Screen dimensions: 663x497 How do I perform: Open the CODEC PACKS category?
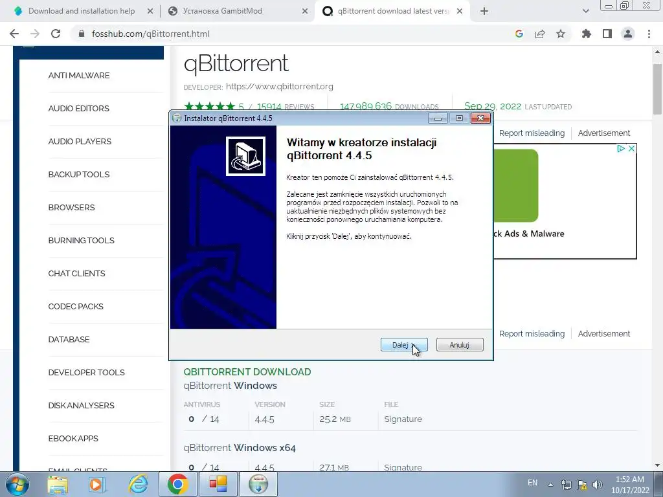click(x=76, y=306)
